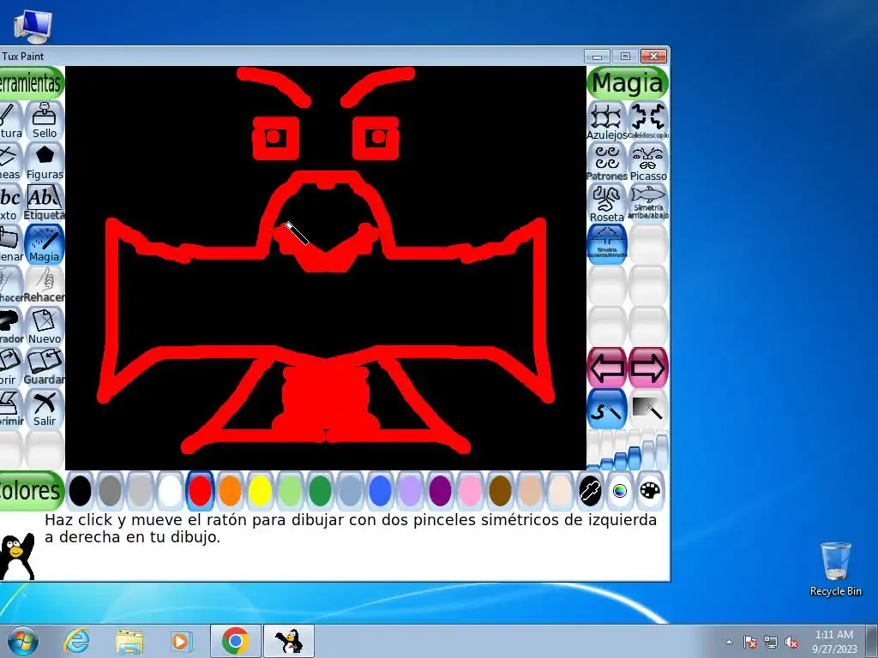Select the Computer desktop icon

point(33,26)
